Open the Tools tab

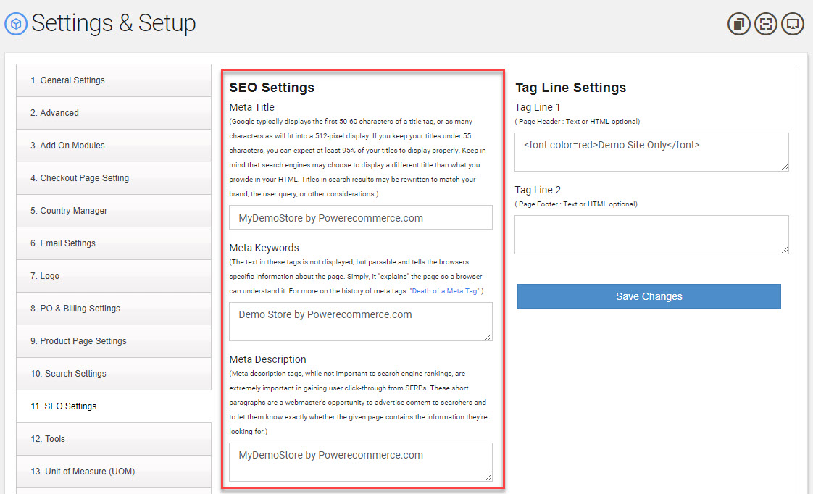coord(114,439)
